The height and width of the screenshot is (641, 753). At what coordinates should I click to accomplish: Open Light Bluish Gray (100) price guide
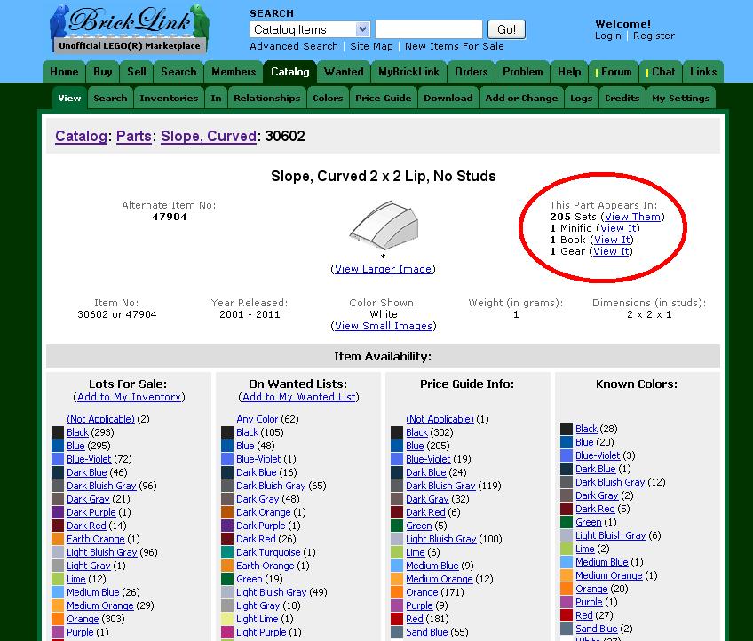(x=440, y=539)
